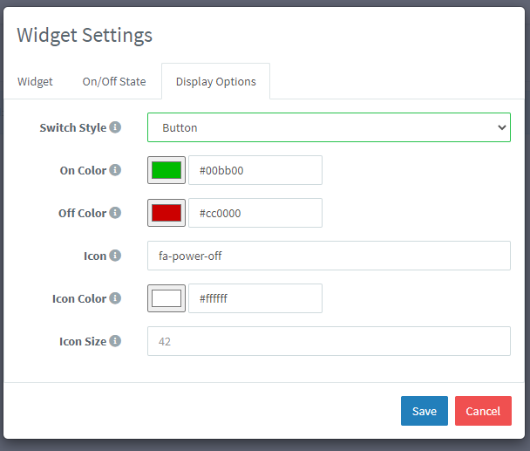The image size is (530, 451).
Task: Click the Icon Color info icon
Action: click(116, 298)
